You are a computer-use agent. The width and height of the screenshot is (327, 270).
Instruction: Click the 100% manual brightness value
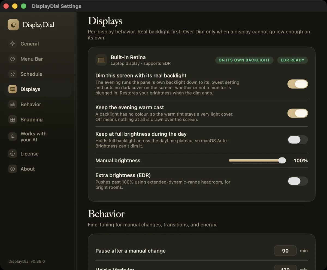[301, 161]
